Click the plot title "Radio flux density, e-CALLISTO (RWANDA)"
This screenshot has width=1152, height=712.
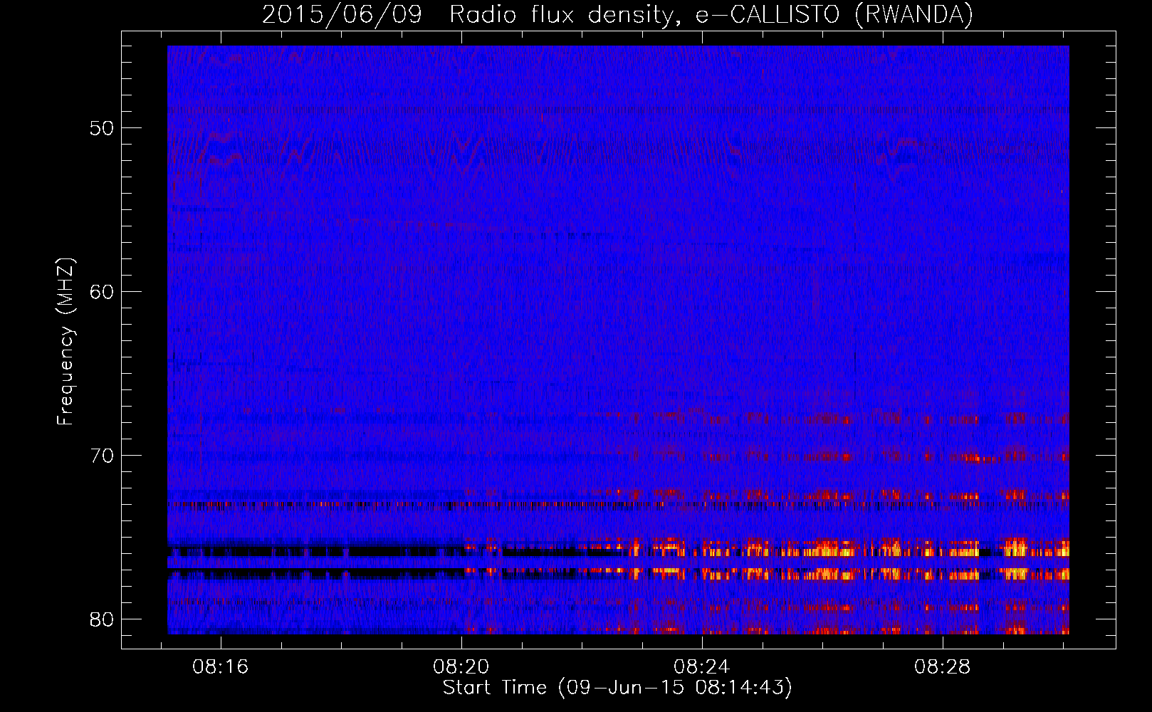tap(711, 14)
